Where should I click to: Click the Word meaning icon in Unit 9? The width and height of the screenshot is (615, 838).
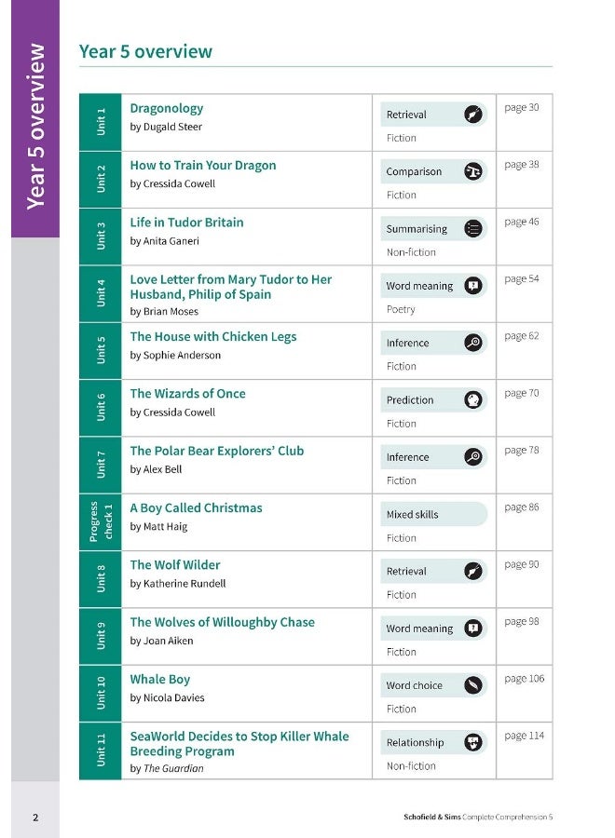[x=474, y=628]
